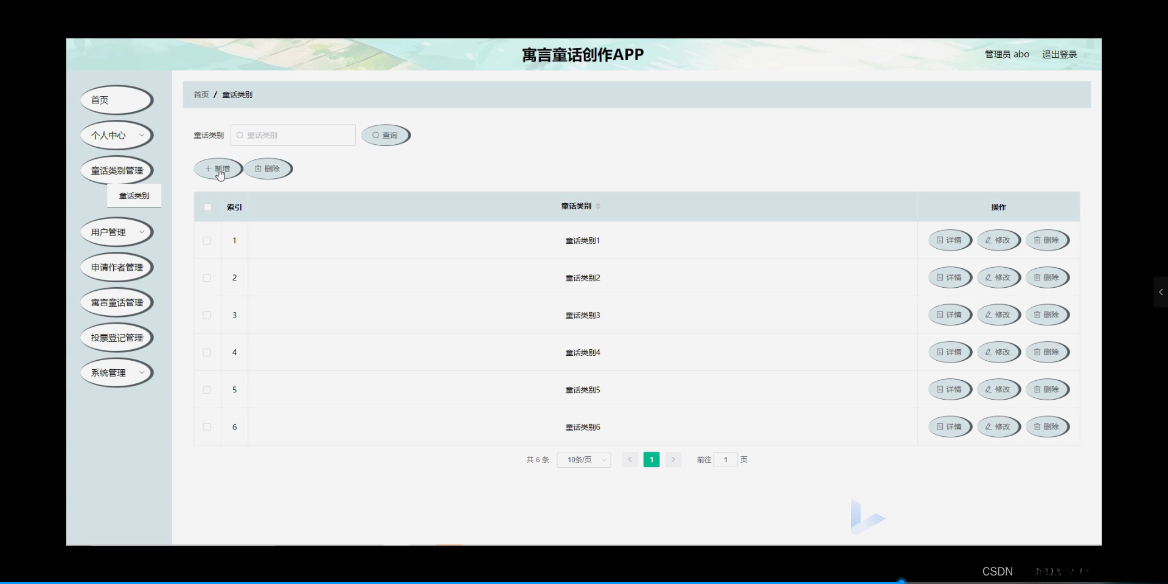Click the 删除 trash icon for 童话类别3
Viewport: 1168px width, 584px height.
pyautogui.click(x=1036, y=315)
